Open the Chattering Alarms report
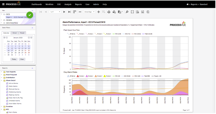Image resolution: width=216 pixels, height=114 pixels. (15, 92)
